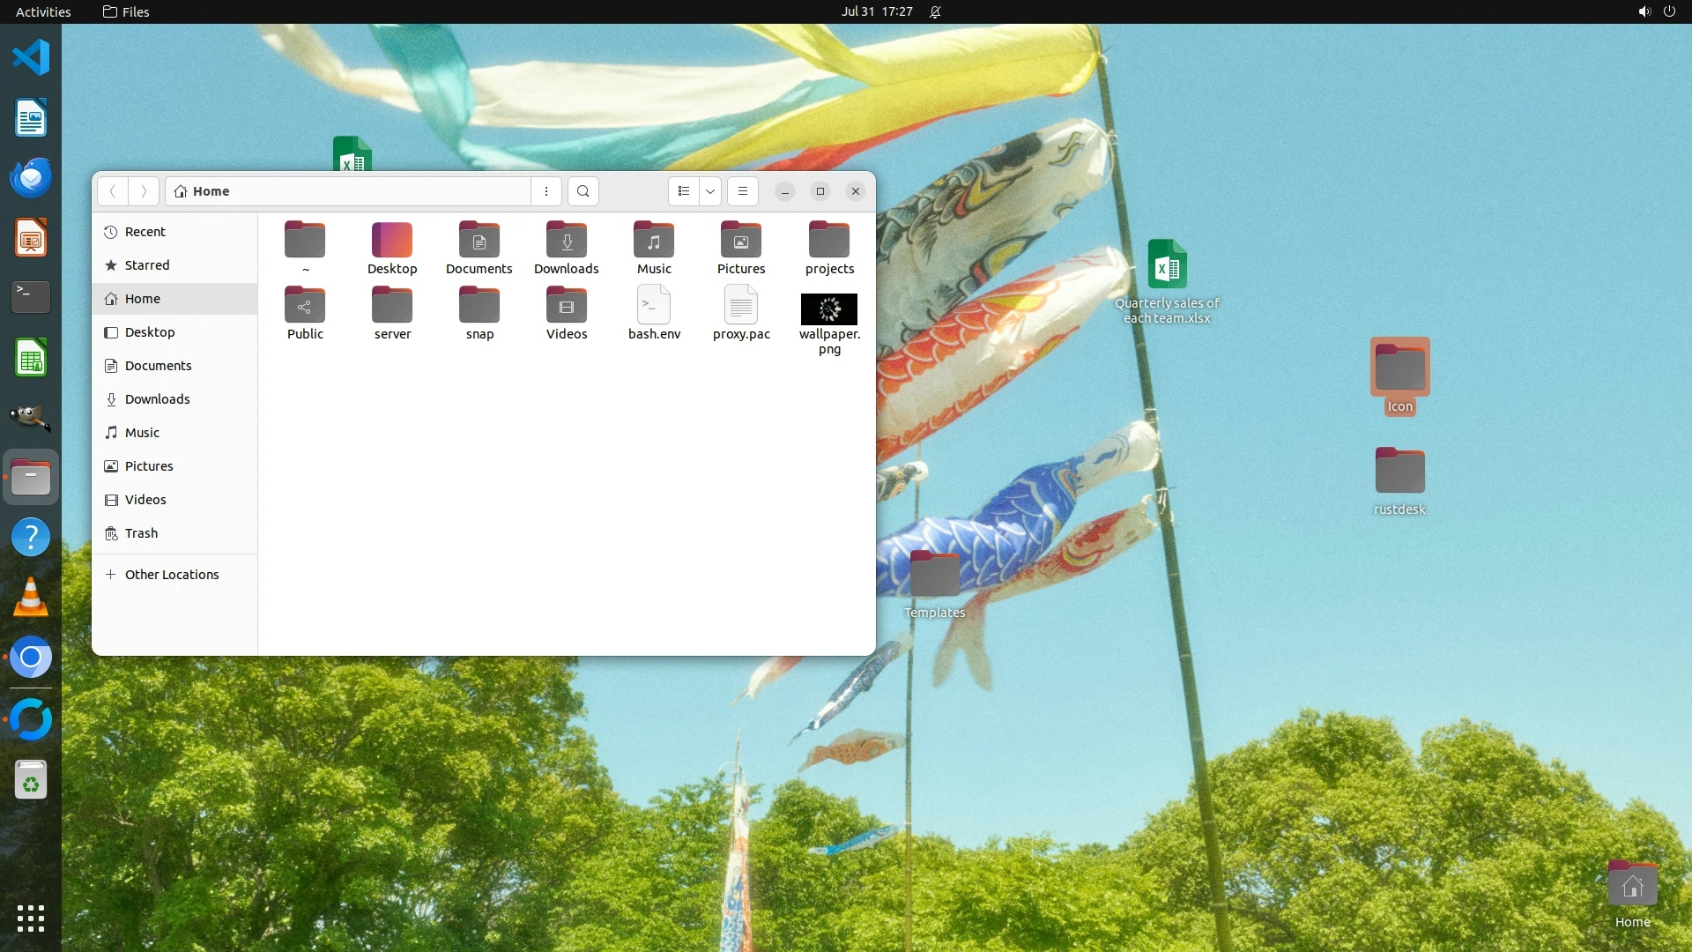Select the bash.env script file
The height and width of the screenshot is (952, 1692).
(x=654, y=306)
